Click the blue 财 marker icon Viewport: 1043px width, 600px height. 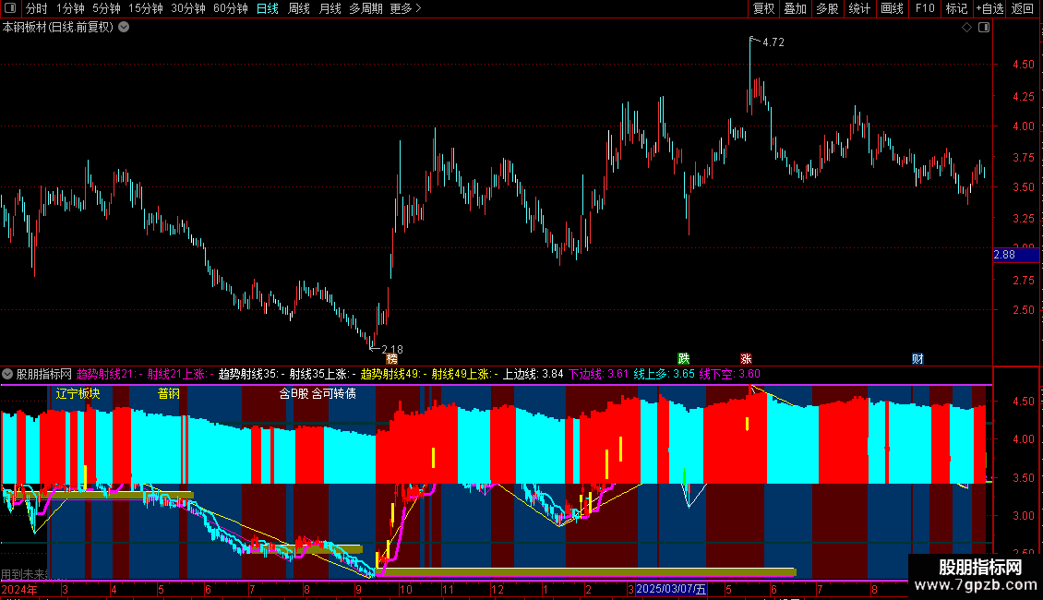pos(917,359)
